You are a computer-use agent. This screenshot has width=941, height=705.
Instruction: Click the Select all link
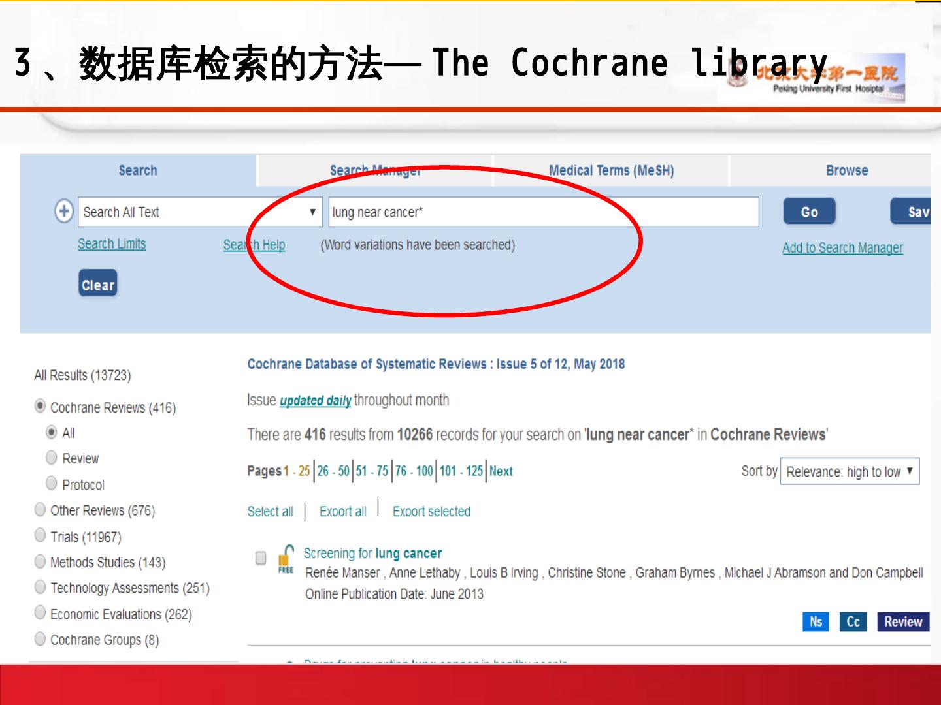pos(270,512)
